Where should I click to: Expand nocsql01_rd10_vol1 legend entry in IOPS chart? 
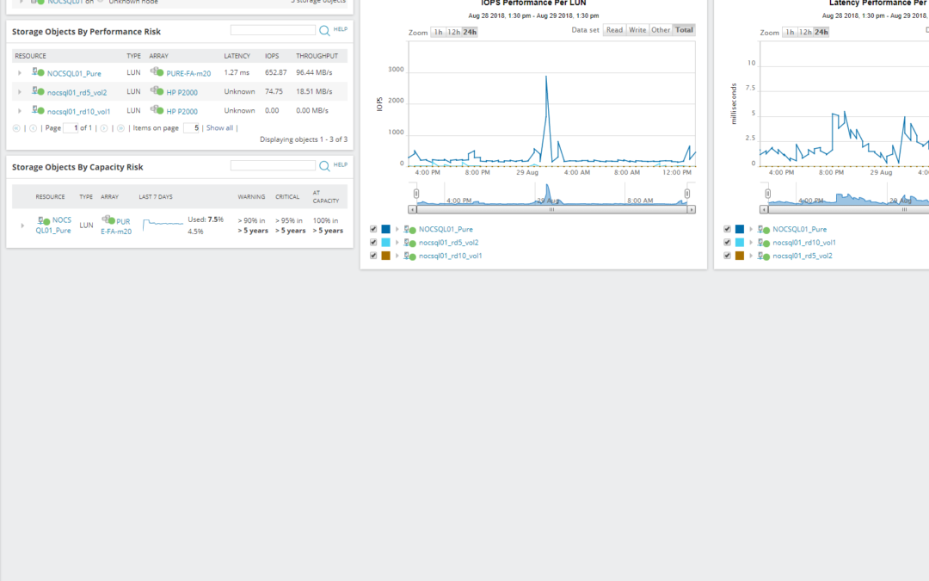397,256
